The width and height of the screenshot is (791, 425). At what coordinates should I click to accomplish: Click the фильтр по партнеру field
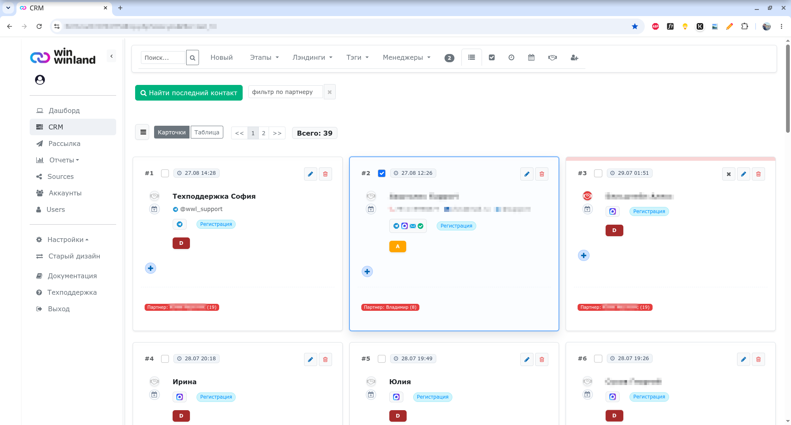click(286, 92)
